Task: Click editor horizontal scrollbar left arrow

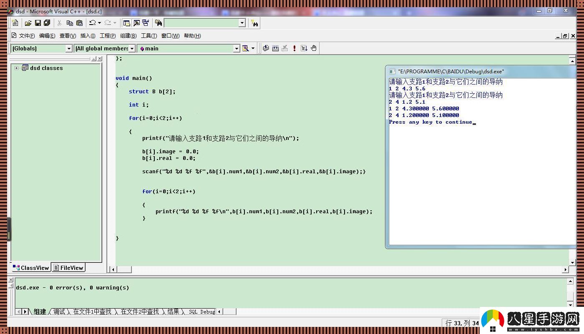Action: [x=113, y=269]
